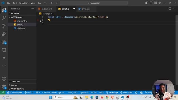This screenshot has height=100, width=178.
Task: Click the breakpoint dot beside line 2
Action: (x=38, y=20)
